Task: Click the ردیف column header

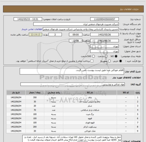Action: tap(138, 93)
